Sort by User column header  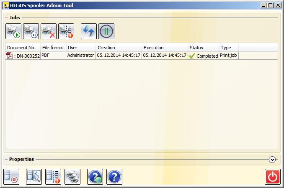[x=81, y=48]
